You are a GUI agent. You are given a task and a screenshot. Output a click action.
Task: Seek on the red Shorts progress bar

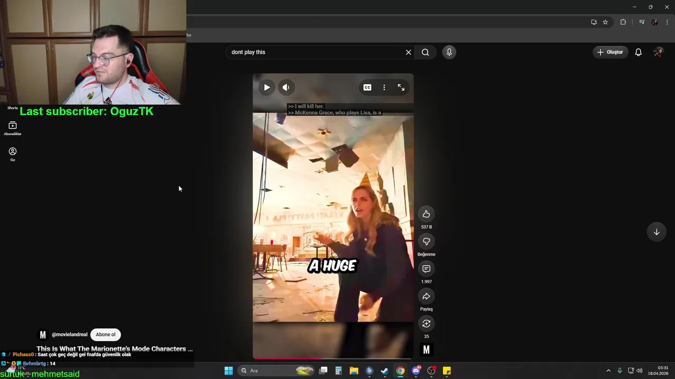[333, 358]
